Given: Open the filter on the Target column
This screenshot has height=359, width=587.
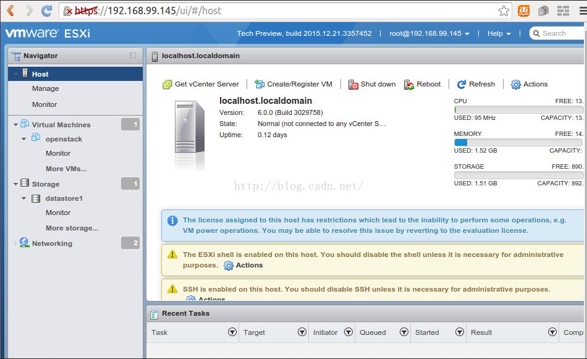Looking at the screenshot, I should (x=302, y=332).
